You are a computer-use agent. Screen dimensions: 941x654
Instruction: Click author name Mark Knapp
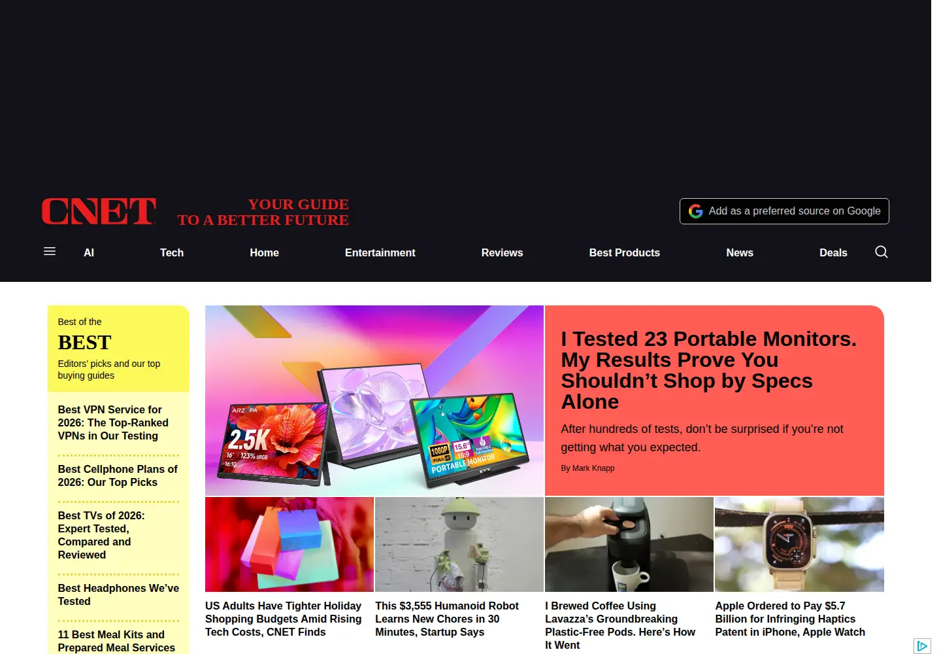click(x=593, y=468)
